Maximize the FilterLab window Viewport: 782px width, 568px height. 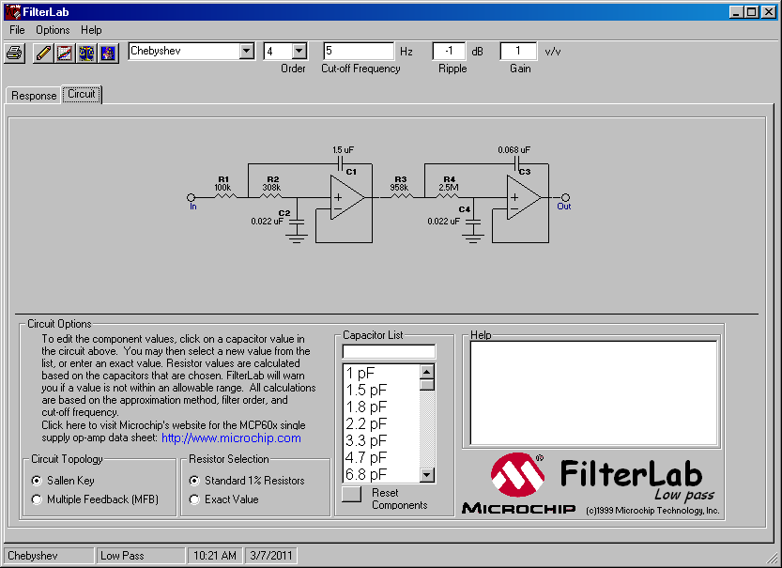coord(752,12)
